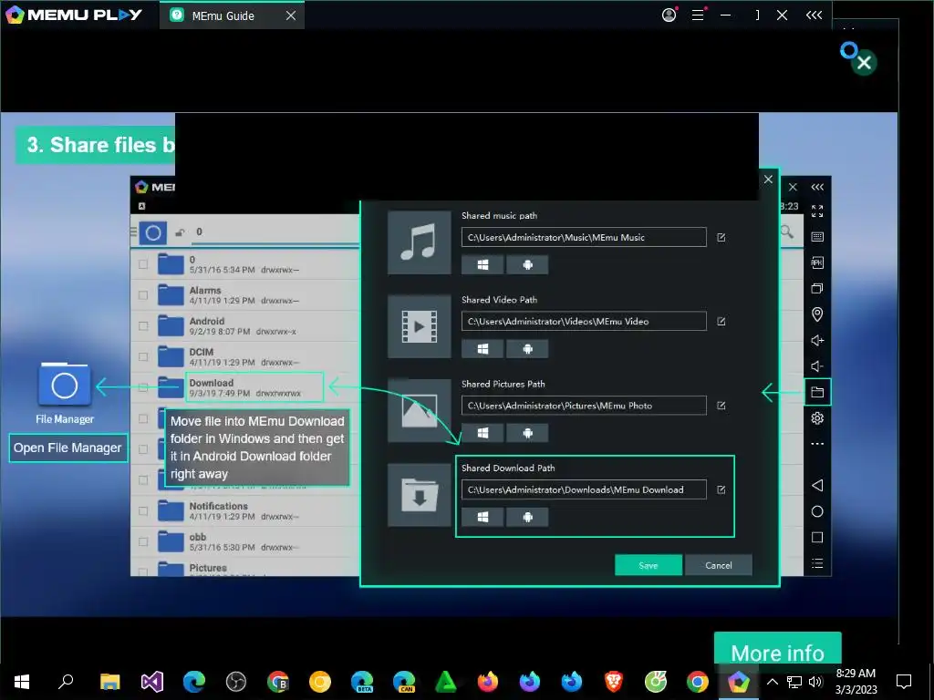Click the Android button under Shared Pictures Path

pos(527,433)
